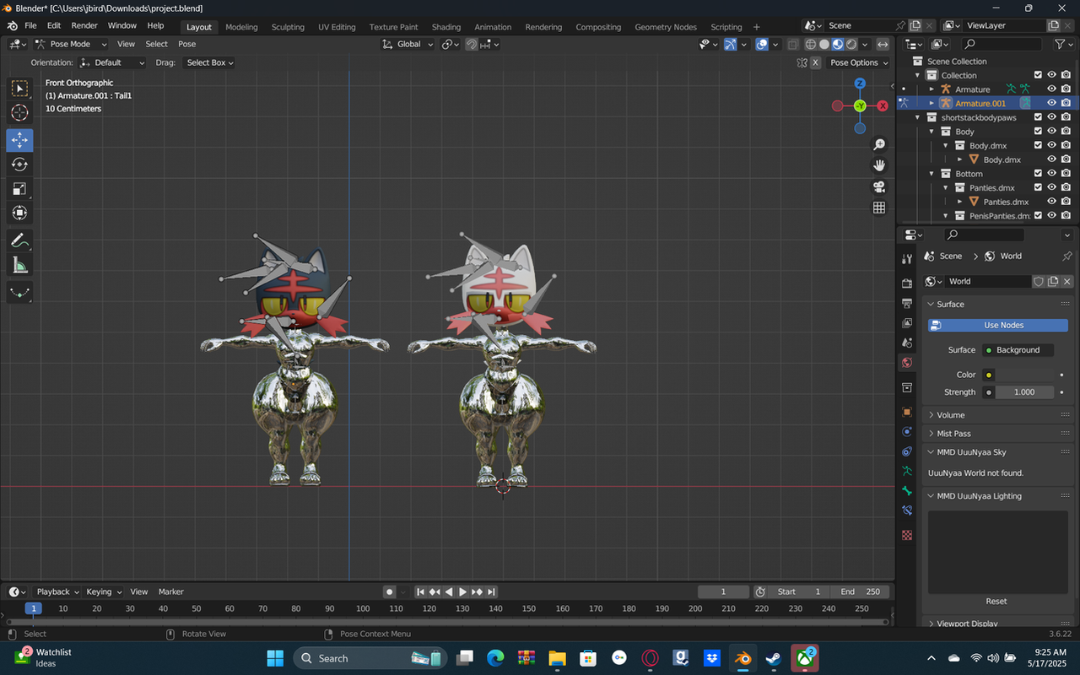The height and width of the screenshot is (675, 1080).
Task: Switch to the Geometry Nodes workspace tab
Action: tap(666, 27)
